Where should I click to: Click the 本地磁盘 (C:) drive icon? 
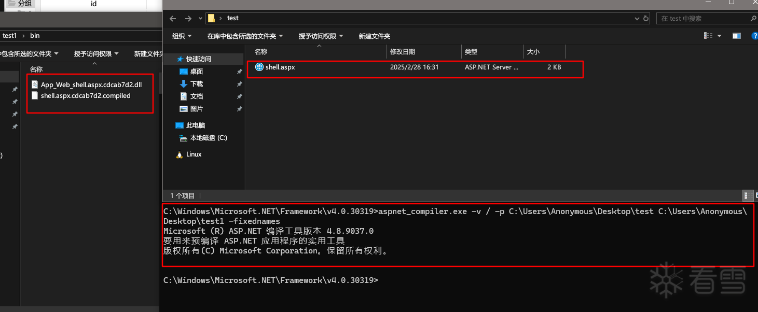183,138
